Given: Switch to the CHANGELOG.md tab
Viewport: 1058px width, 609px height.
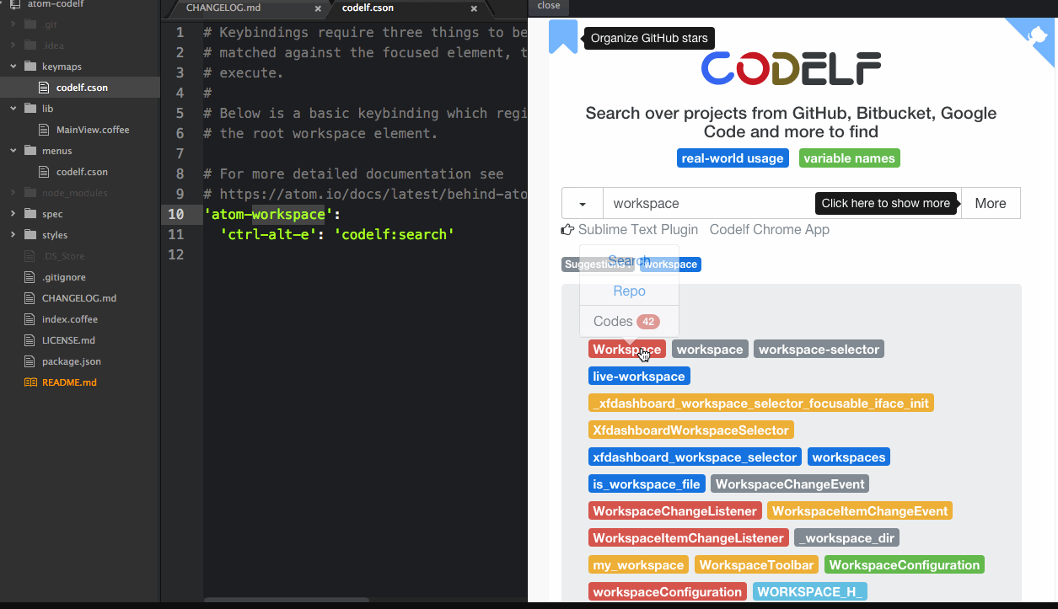Looking at the screenshot, I should tap(223, 8).
